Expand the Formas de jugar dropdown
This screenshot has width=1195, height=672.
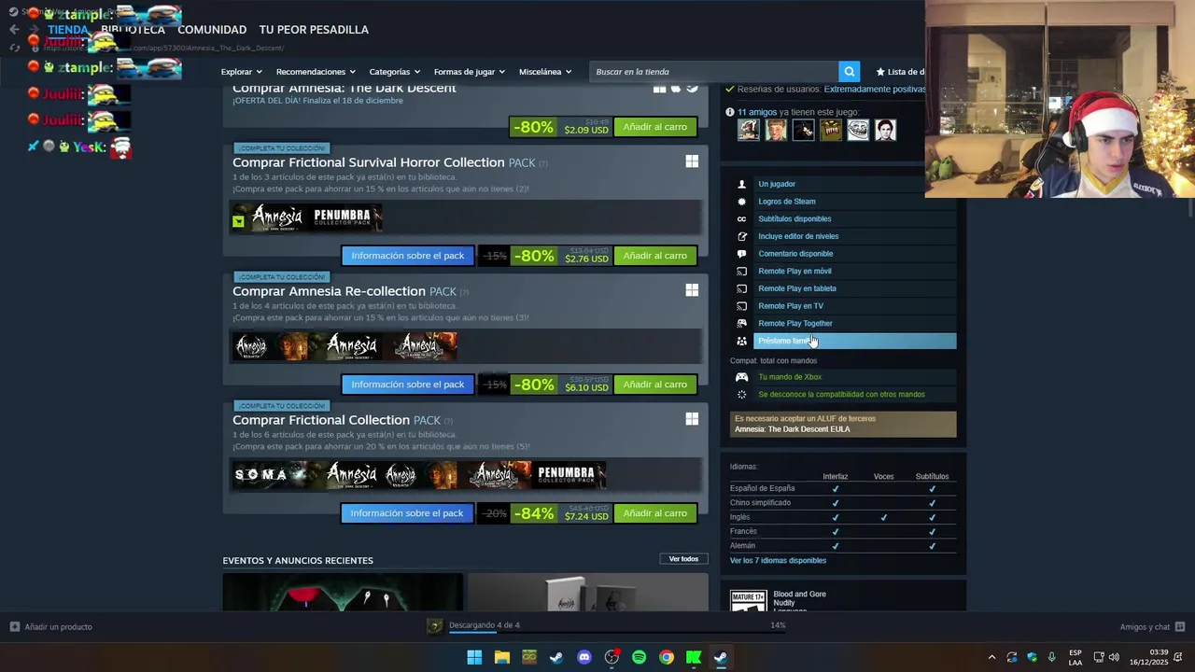(469, 72)
